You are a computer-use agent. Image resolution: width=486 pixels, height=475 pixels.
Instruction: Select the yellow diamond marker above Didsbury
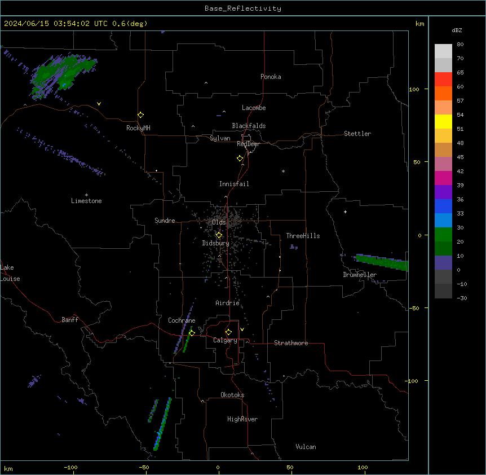pyautogui.click(x=219, y=235)
